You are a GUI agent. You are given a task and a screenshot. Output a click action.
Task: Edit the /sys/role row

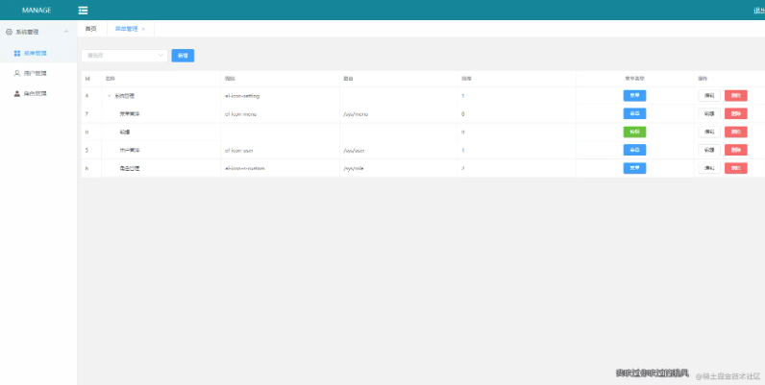tap(709, 168)
